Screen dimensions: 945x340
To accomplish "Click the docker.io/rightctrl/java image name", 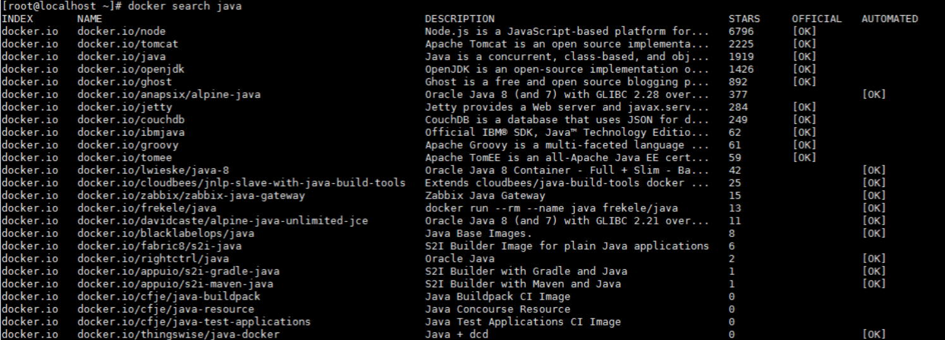I will 153,258.
